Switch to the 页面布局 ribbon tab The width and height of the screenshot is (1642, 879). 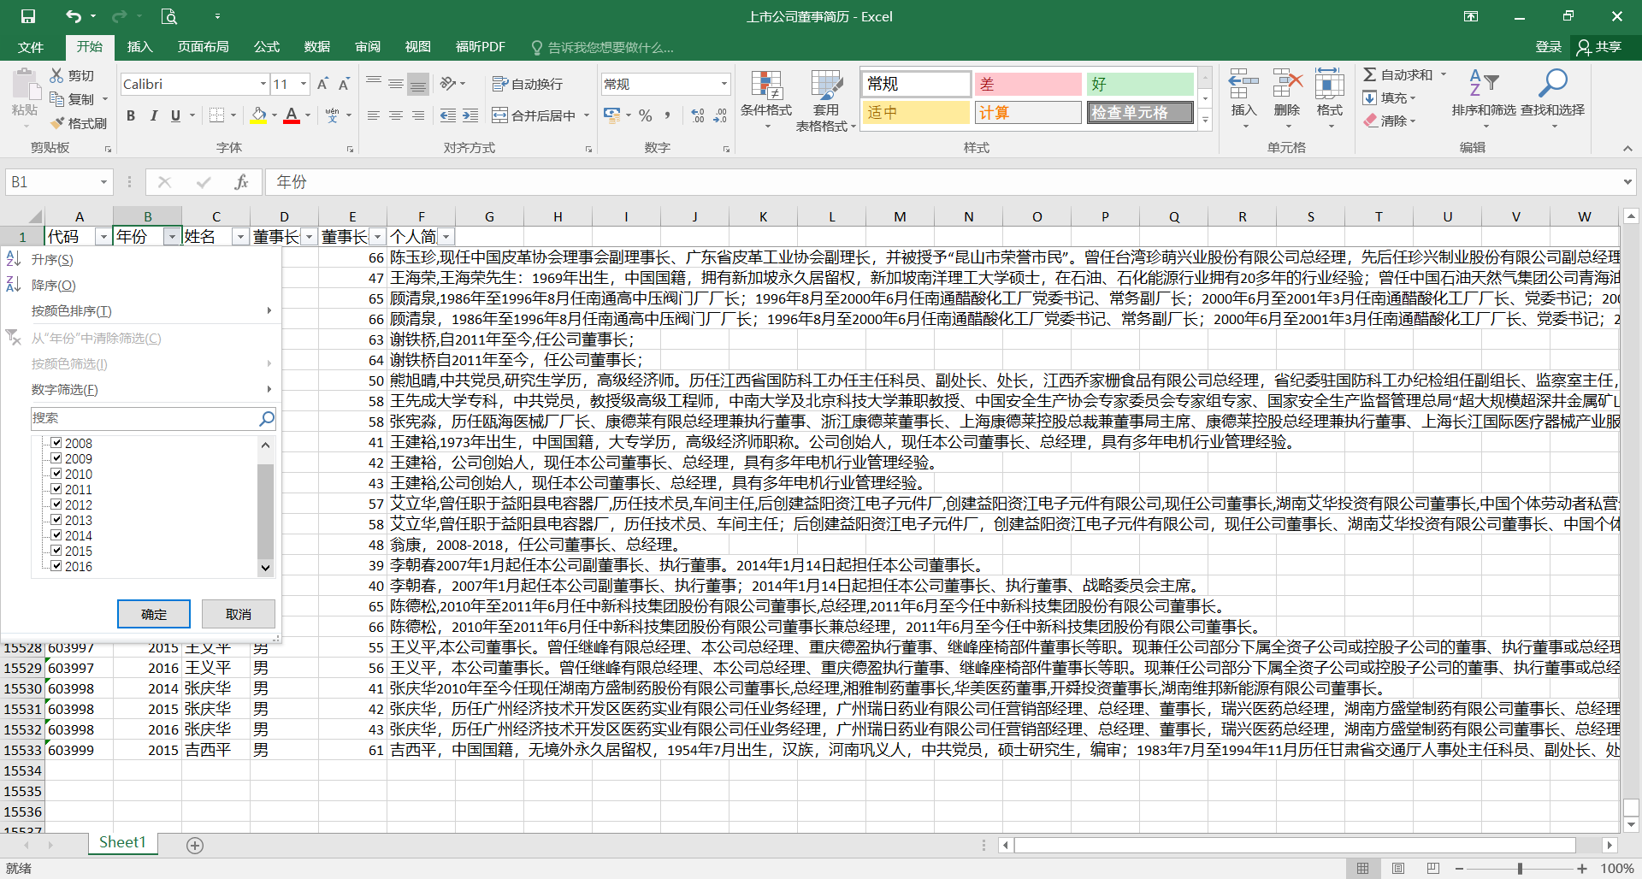pos(203,47)
